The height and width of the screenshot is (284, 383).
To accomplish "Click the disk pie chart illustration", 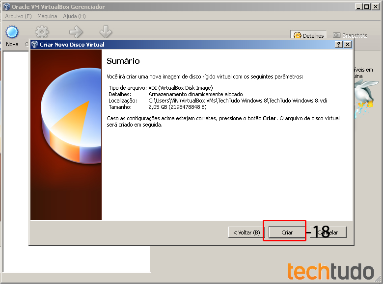I will coord(71,115).
